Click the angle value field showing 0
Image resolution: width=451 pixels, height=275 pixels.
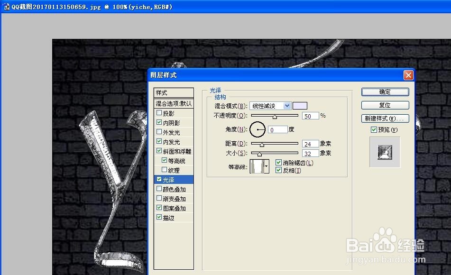click(277, 130)
